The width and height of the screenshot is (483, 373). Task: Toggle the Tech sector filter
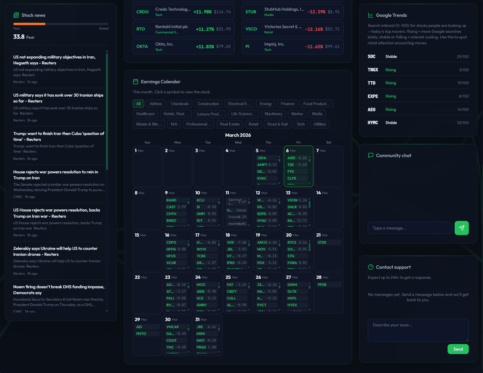pyautogui.click(x=300, y=124)
